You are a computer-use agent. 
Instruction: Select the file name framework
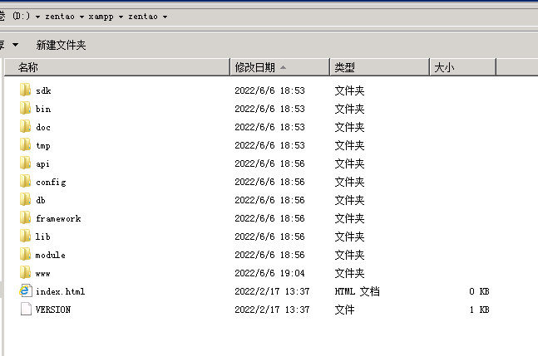point(58,218)
